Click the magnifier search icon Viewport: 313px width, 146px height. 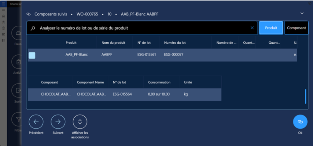(33, 28)
